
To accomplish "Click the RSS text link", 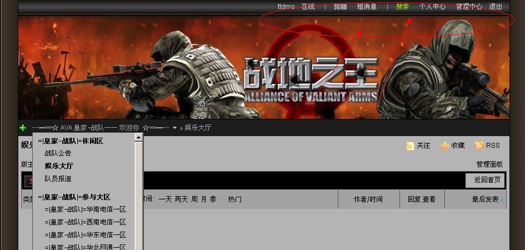I will tap(493, 146).
